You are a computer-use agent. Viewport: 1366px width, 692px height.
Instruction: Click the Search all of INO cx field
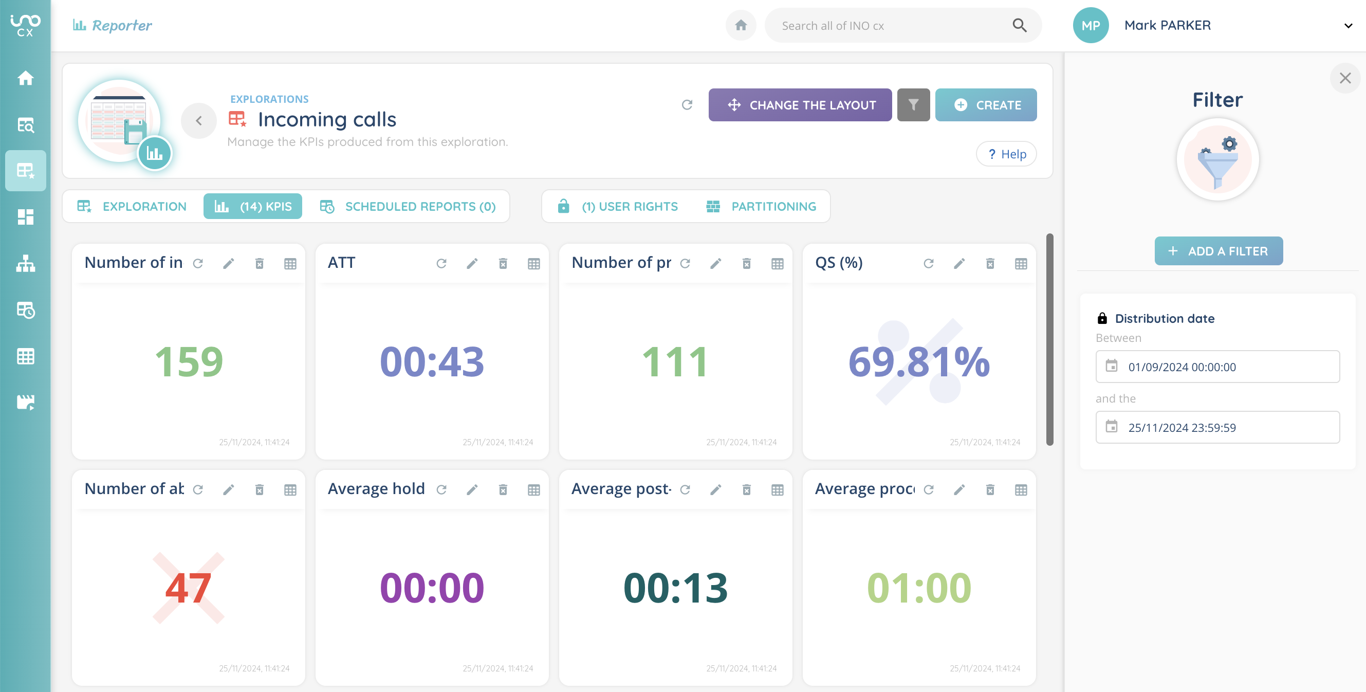coord(891,26)
